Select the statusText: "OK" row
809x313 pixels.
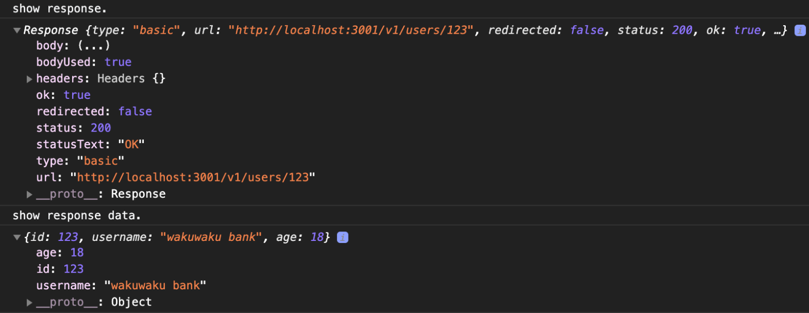[90, 144]
